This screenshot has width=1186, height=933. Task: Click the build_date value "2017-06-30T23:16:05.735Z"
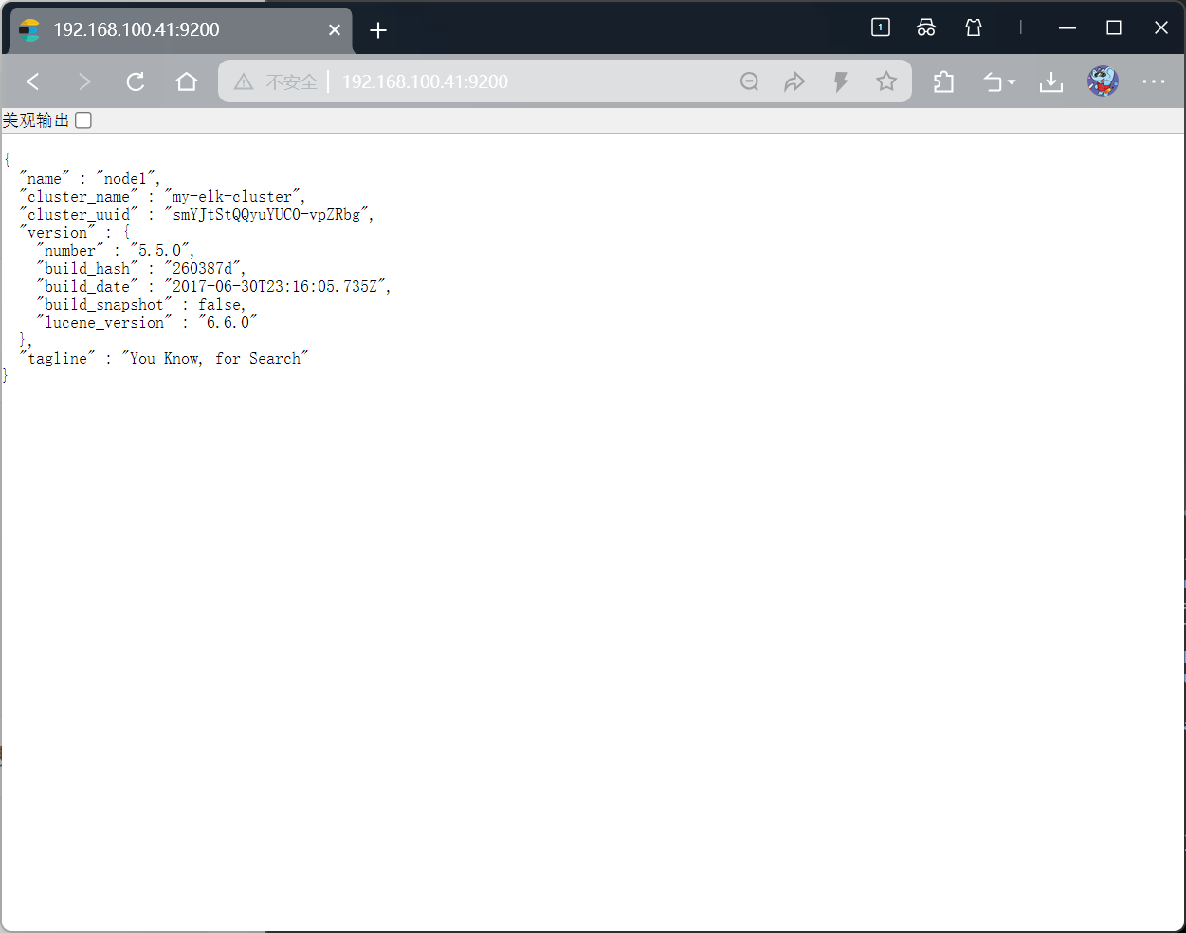(x=275, y=287)
